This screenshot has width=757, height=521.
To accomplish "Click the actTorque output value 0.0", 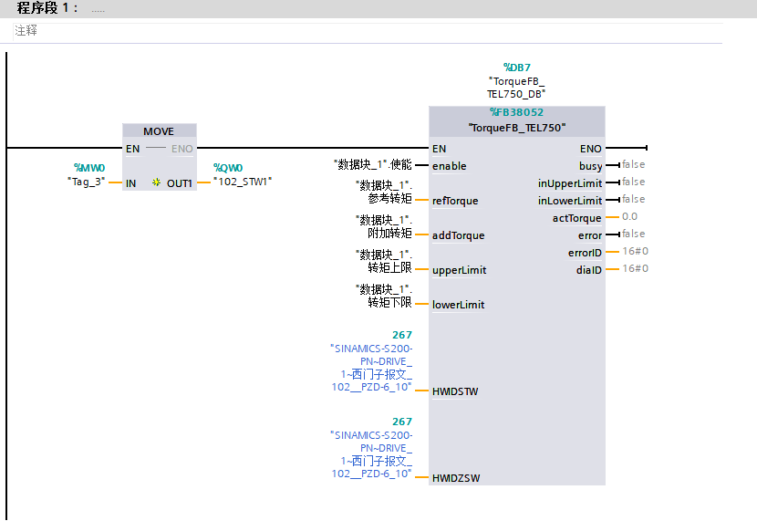I will [629, 217].
